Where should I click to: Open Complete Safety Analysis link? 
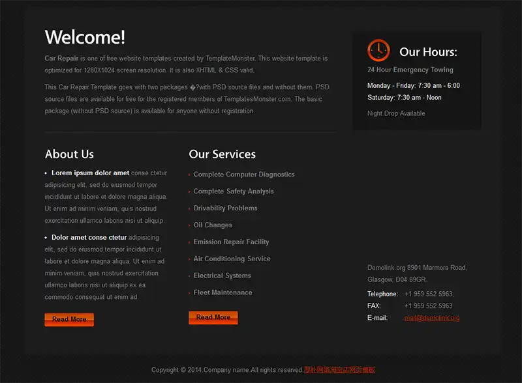(x=234, y=191)
